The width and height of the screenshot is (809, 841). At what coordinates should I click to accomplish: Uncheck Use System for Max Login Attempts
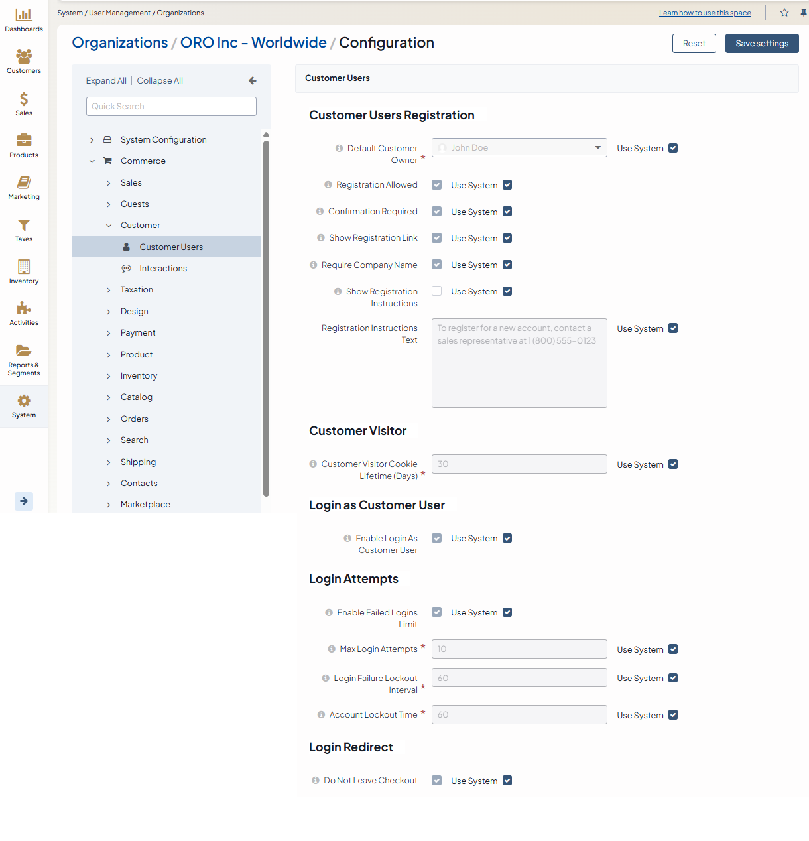click(x=673, y=649)
